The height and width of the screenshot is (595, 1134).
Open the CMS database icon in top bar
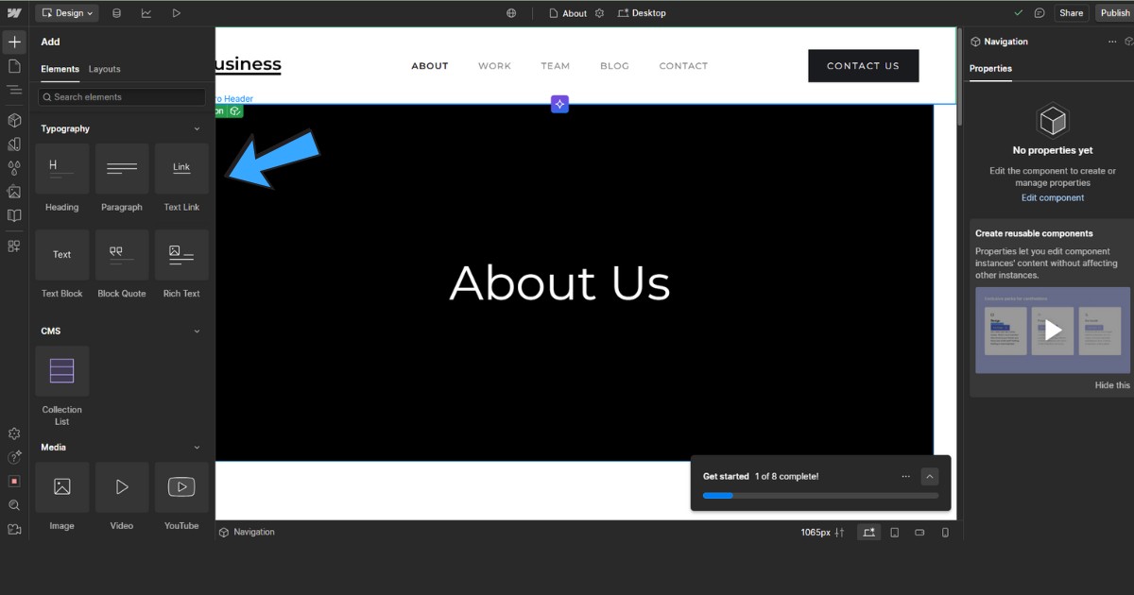click(116, 13)
